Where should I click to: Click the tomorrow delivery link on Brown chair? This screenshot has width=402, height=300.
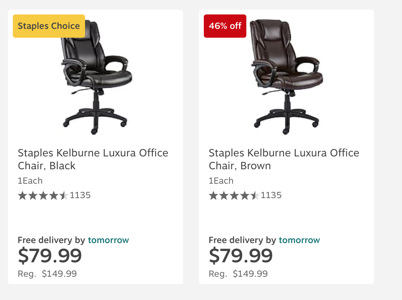pyautogui.click(x=299, y=240)
